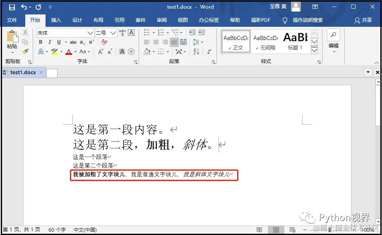382x235 pixels.
Task: Click the character border A icon
Action: click(x=131, y=33)
